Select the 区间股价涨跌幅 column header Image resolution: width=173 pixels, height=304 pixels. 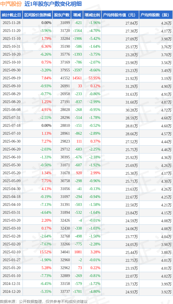[x=37, y=15]
